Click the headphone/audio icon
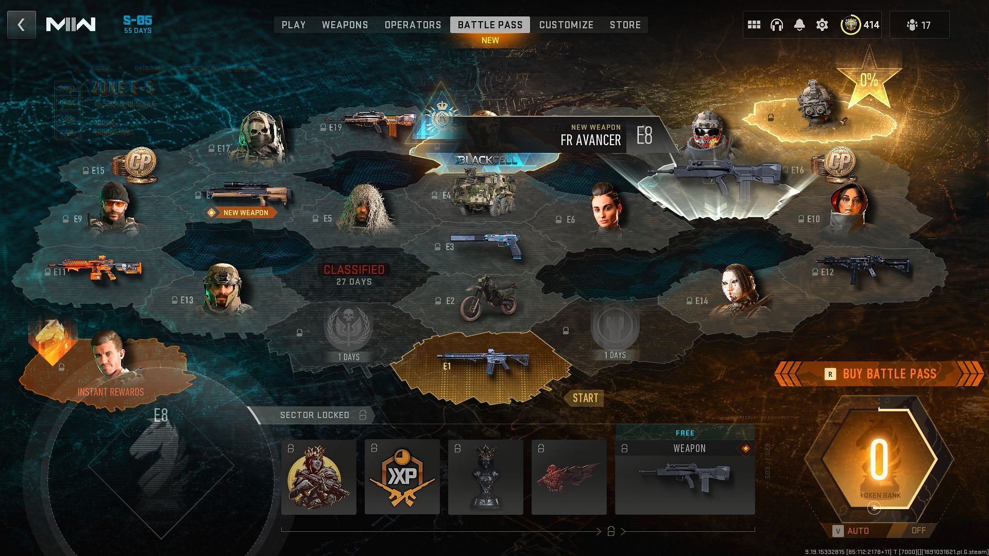The height and width of the screenshot is (556, 989). pyautogui.click(x=776, y=25)
